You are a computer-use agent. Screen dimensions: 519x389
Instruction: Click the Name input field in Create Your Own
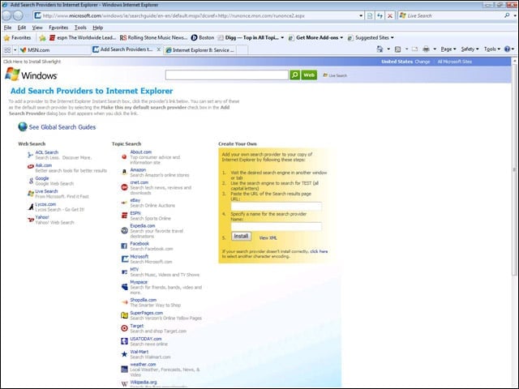[276, 227]
